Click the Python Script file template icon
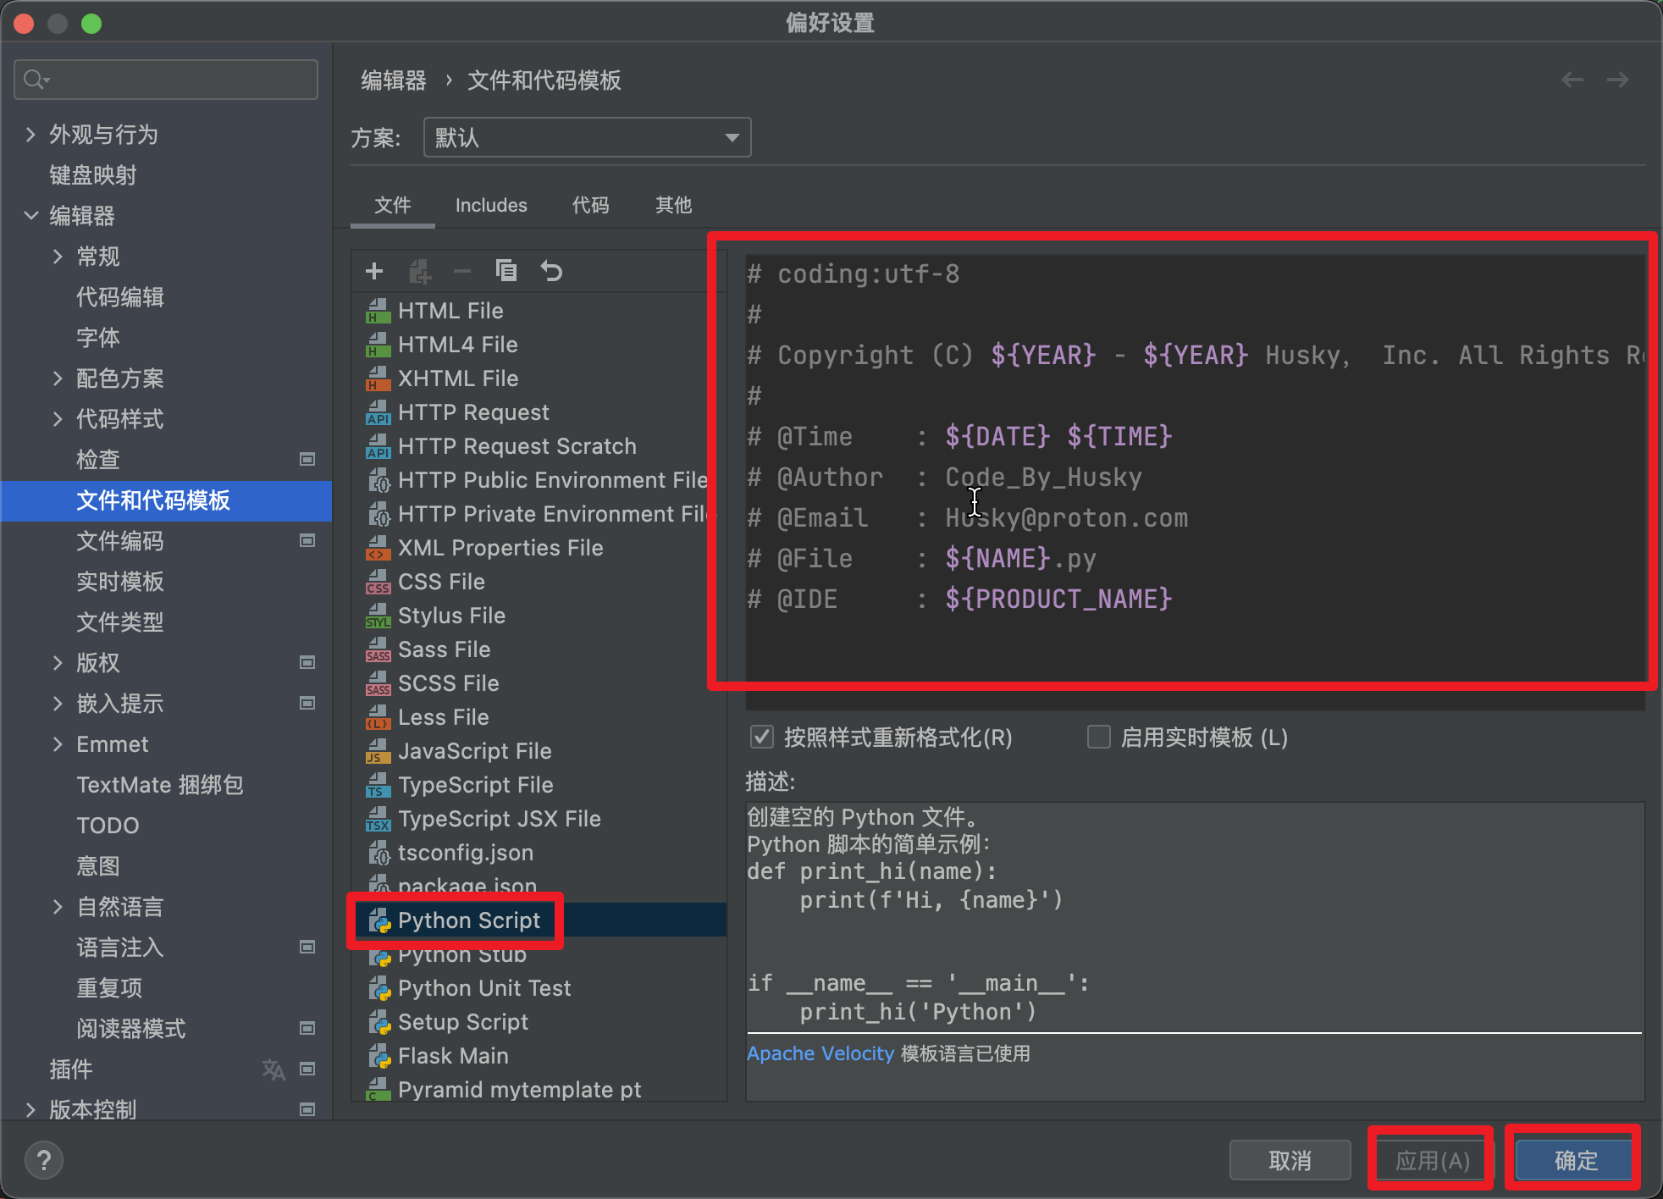Viewport: 1663px width, 1199px height. tap(379, 920)
